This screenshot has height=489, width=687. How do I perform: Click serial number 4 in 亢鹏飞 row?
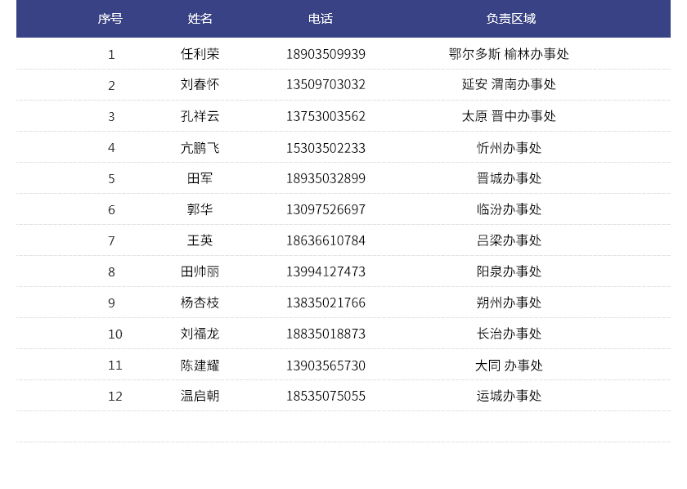click(x=112, y=148)
